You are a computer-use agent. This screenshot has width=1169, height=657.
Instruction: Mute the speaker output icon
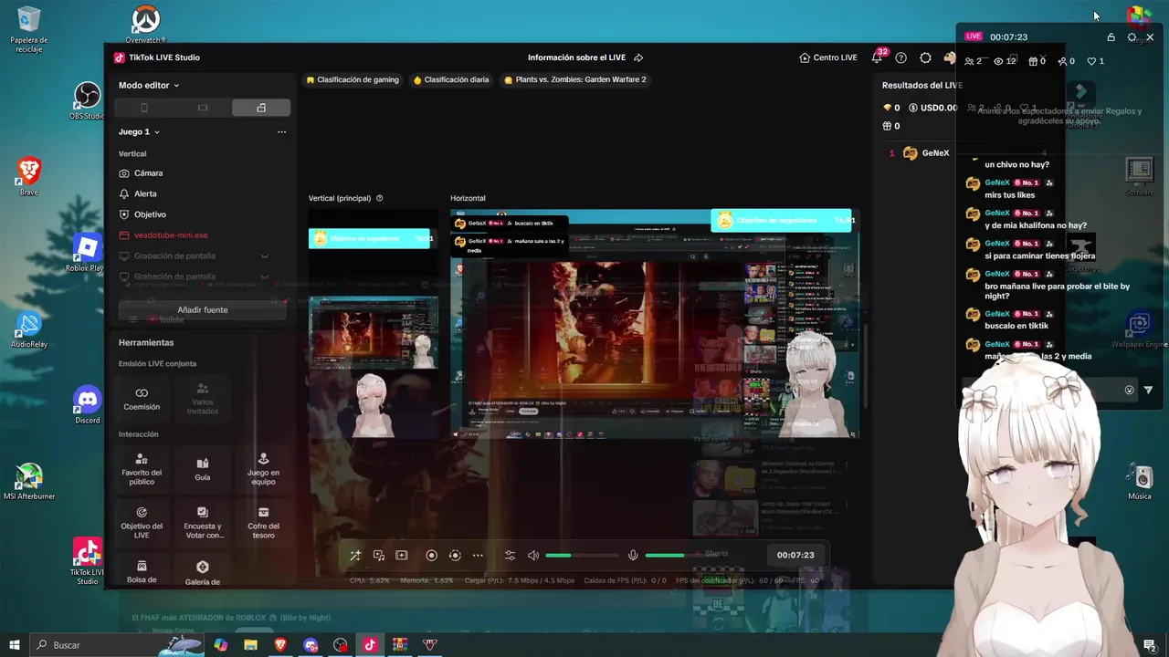(x=533, y=555)
